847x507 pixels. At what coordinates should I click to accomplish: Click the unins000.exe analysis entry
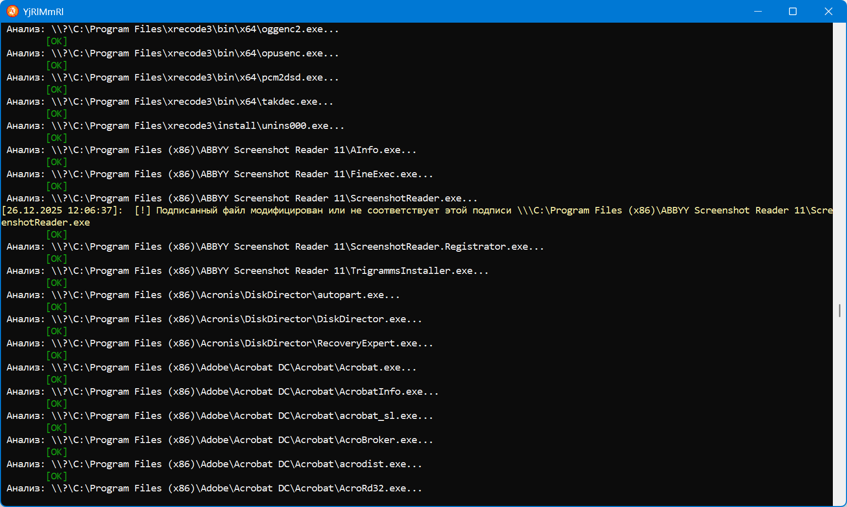pos(175,126)
